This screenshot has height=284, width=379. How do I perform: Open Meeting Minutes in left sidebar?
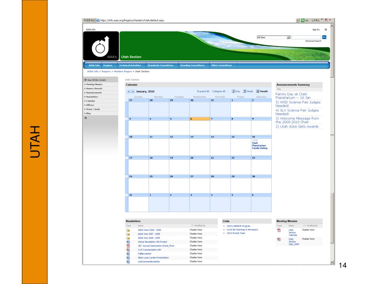94,84
